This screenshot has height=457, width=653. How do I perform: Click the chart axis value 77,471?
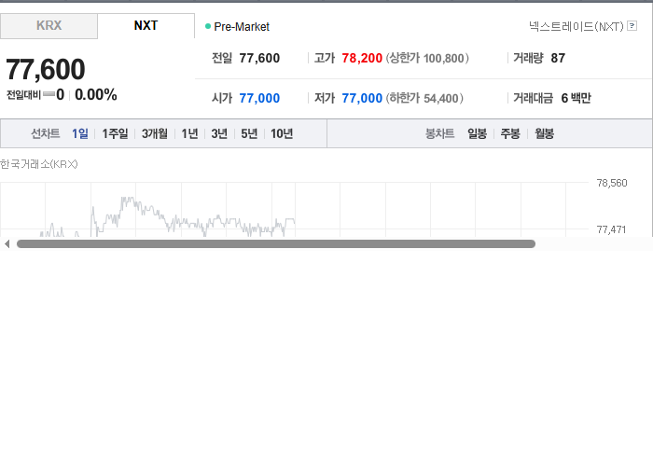611,229
